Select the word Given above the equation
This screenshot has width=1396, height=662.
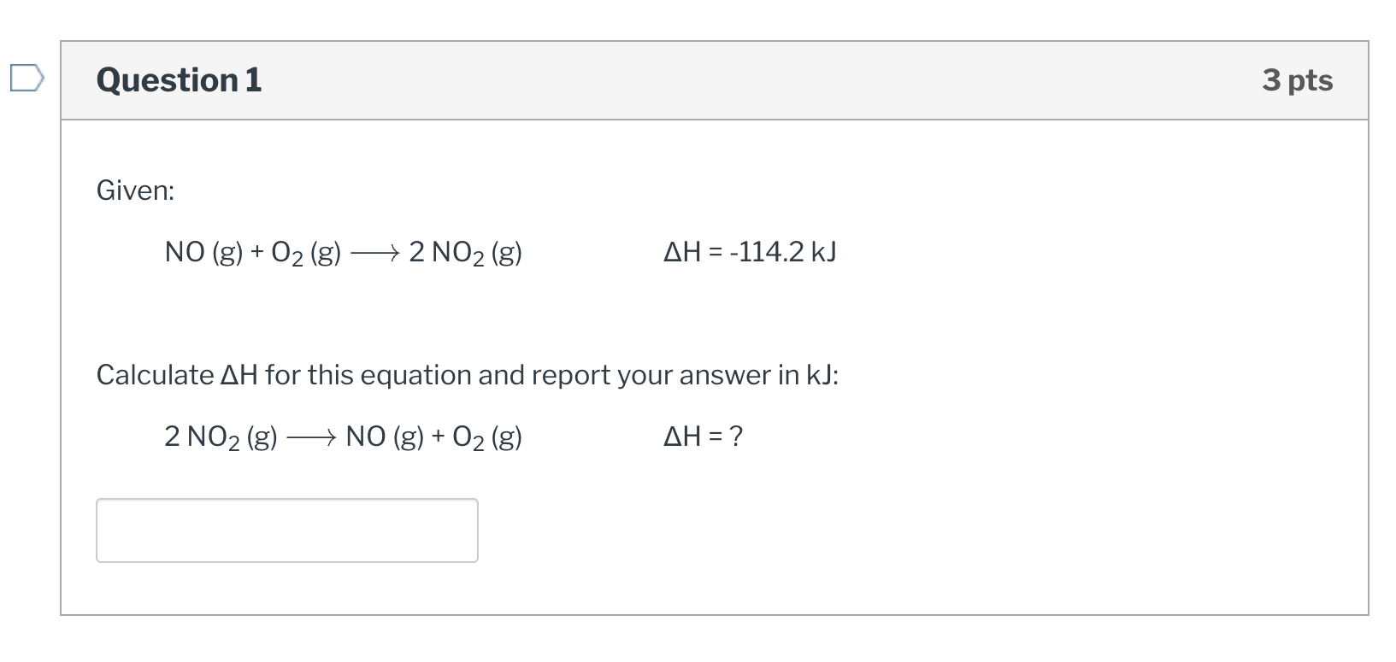pyautogui.click(x=134, y=190)
